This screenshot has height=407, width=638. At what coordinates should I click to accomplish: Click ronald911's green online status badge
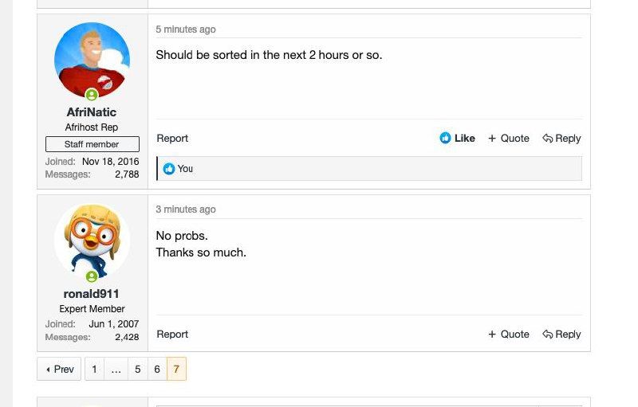pos(92,276)
